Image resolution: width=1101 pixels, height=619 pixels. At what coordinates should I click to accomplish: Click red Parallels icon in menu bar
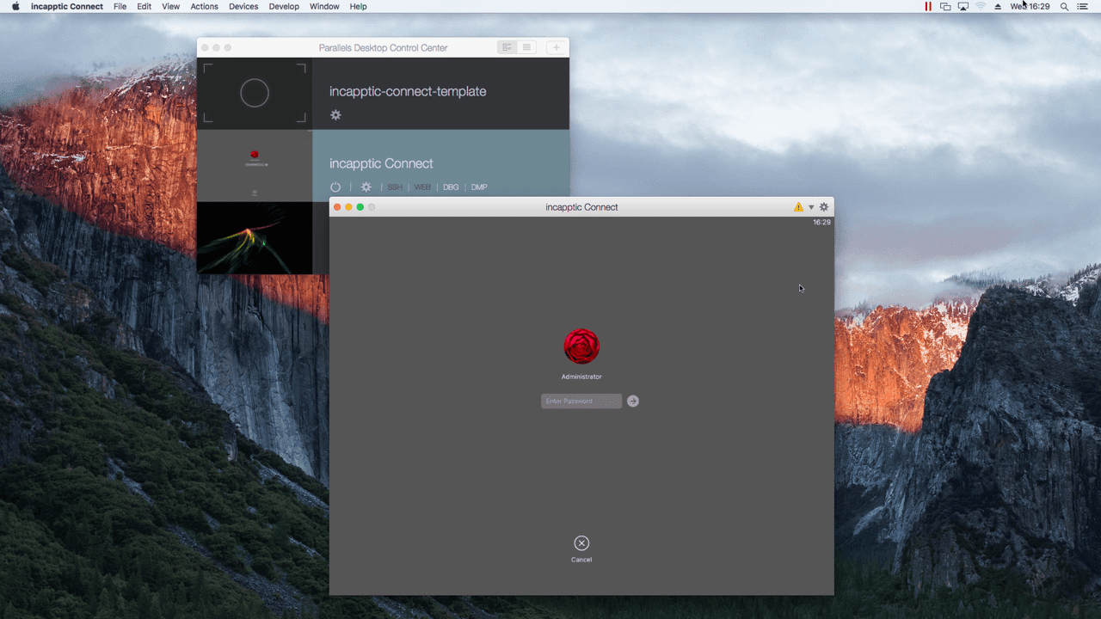[927, 6]
